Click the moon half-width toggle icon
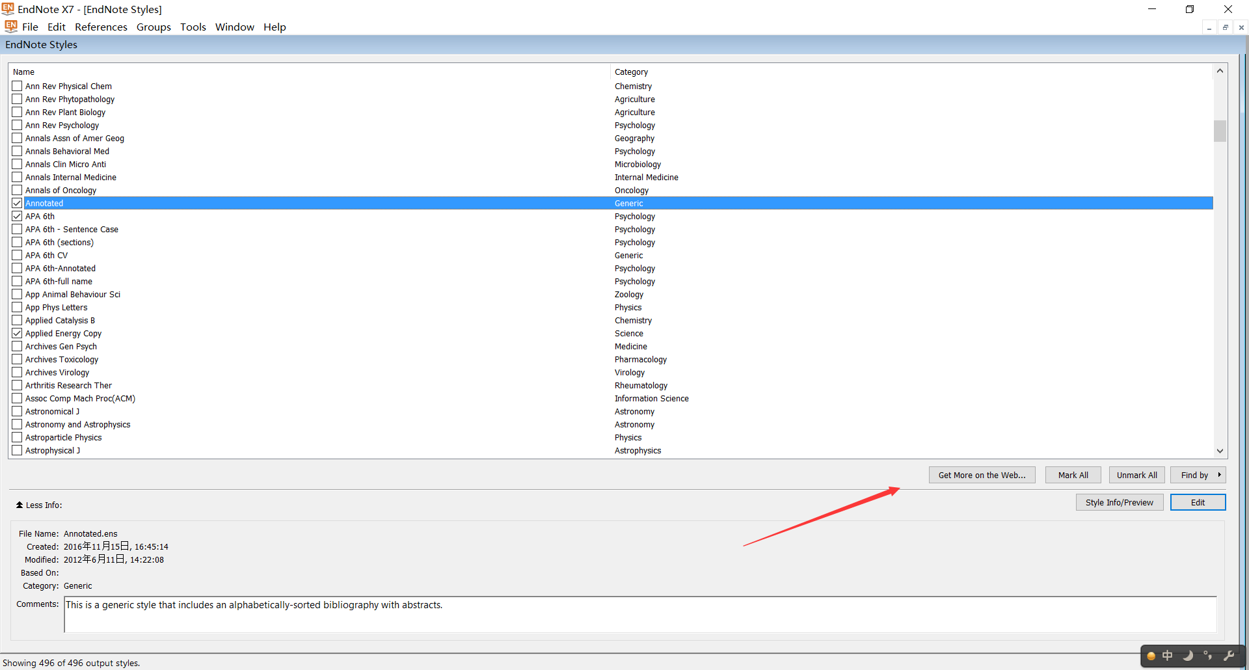The height and width of the screenshot is (670, 1249). [x=1188, y=656]
